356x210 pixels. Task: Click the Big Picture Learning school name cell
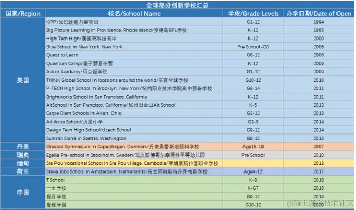point(134,30)
